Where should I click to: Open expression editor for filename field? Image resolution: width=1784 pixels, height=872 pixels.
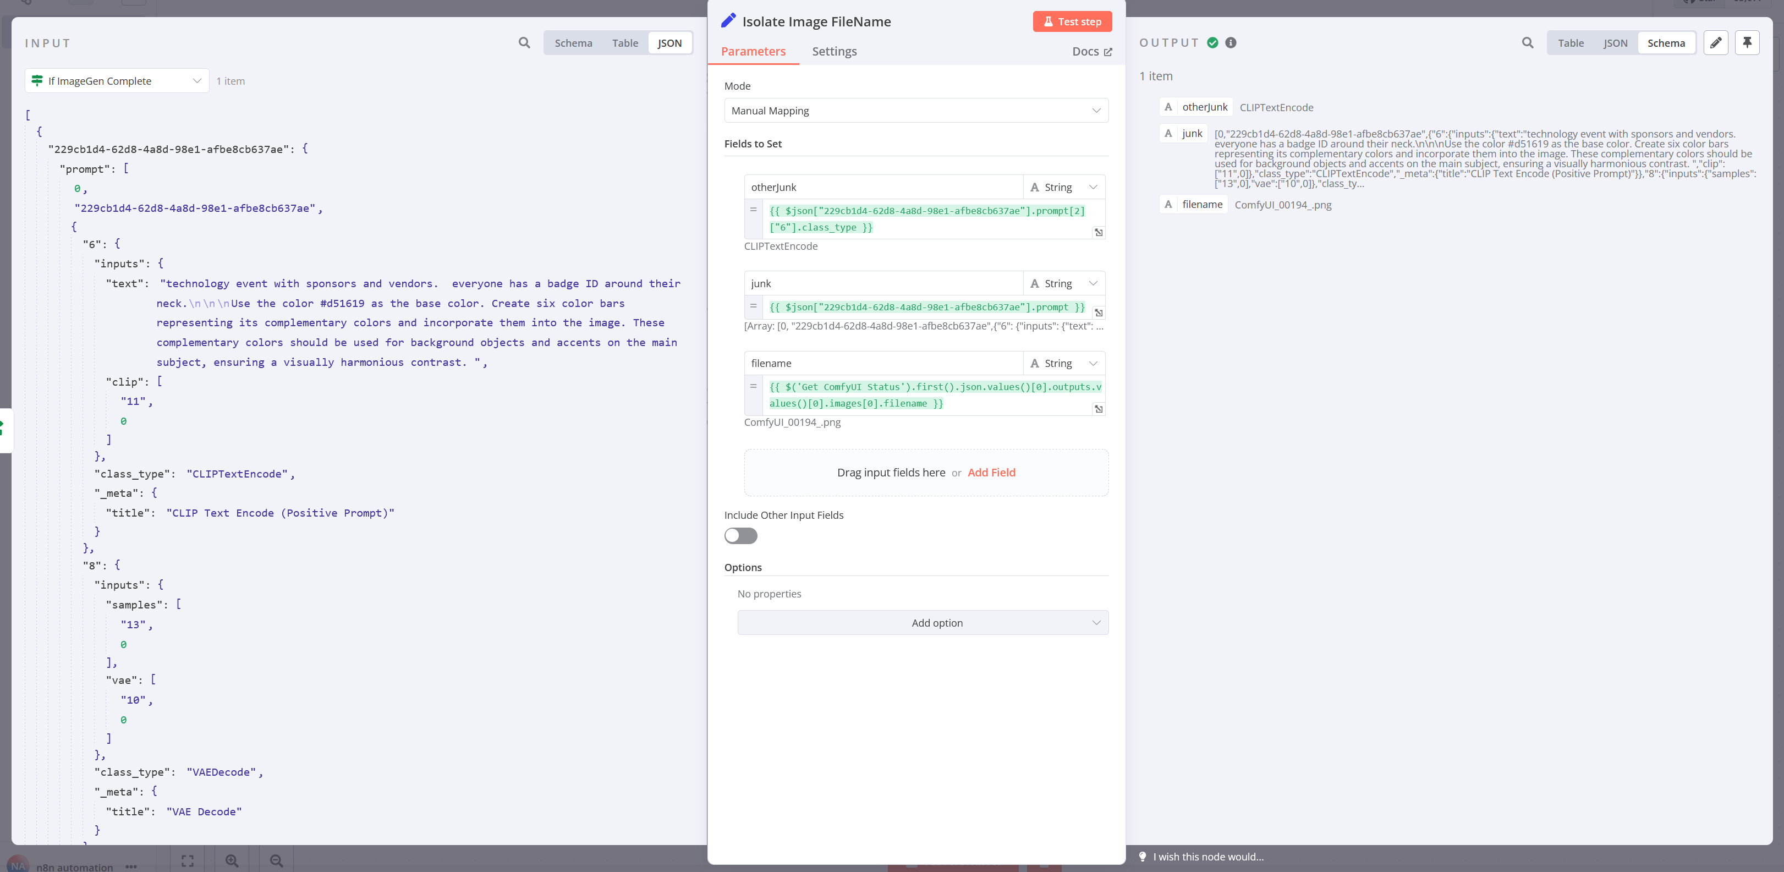pos(1099,409)
